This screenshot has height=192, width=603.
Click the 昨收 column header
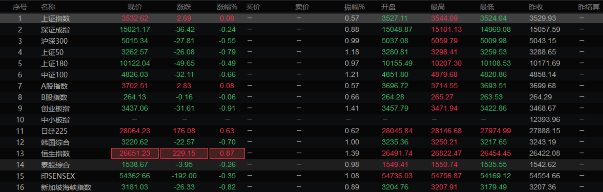click(536, 7)
